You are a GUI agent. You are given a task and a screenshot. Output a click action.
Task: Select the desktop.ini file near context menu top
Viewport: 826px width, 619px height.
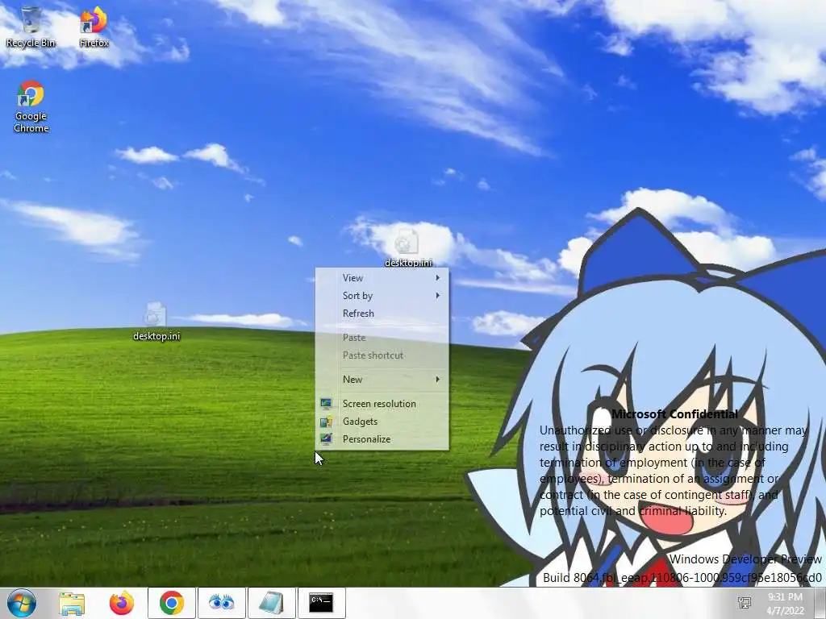407,248
